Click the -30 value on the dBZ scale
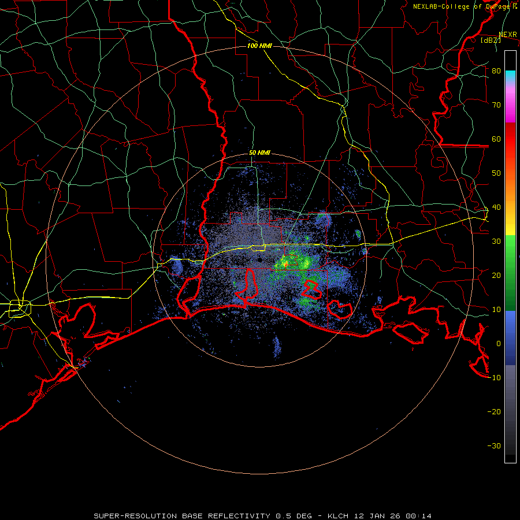520x520 pixels. (494, 445)
